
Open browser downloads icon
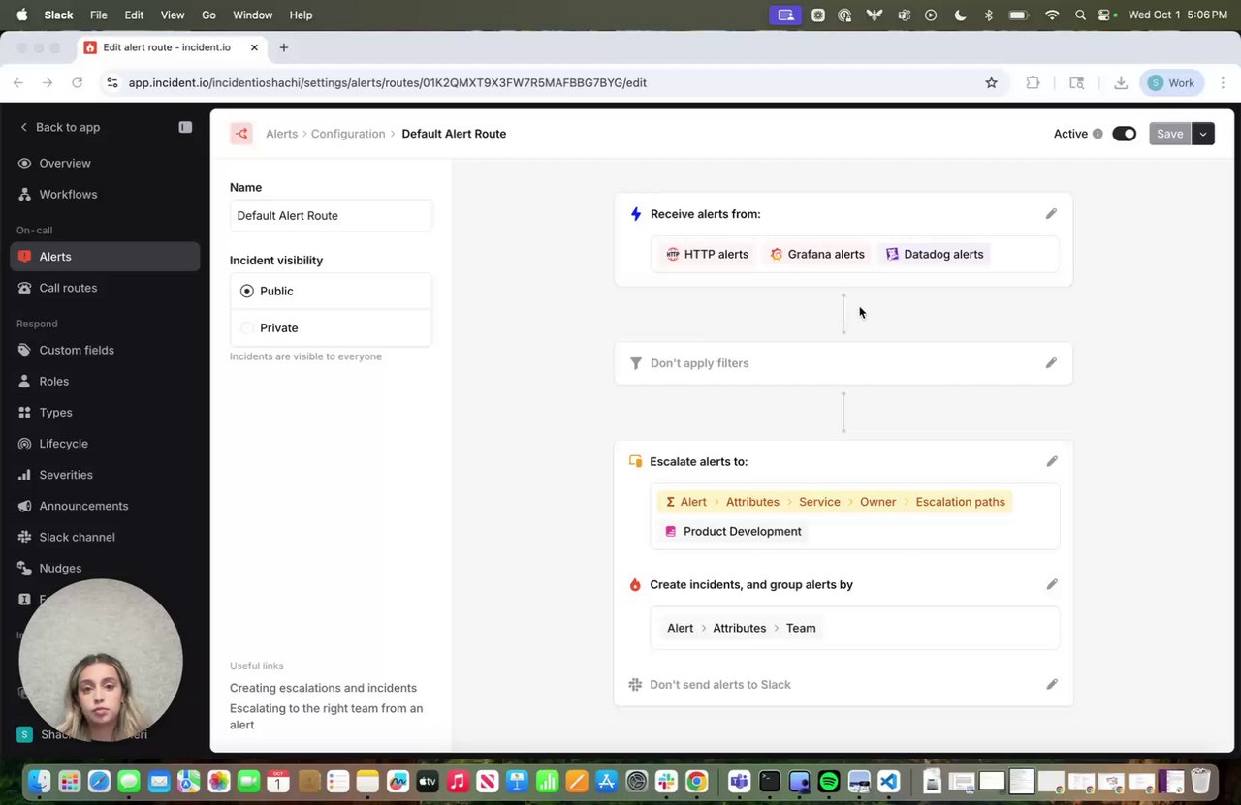pyautogui.click(x=1121, y=83)
